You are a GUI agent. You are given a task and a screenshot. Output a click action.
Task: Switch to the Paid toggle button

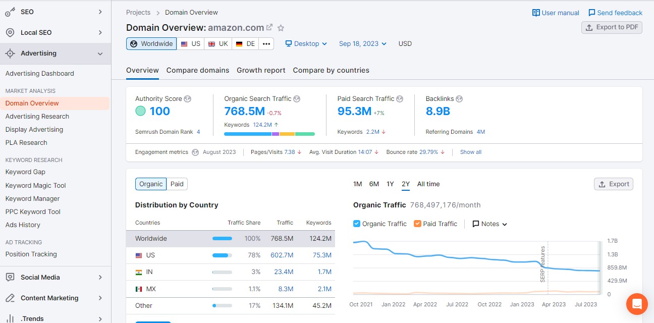(x=177, y=184)
